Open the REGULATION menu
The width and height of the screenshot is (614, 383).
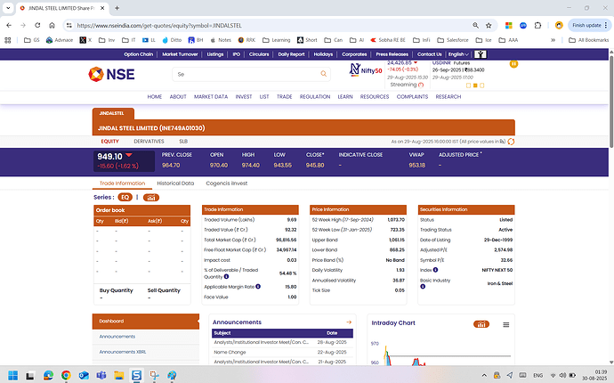(315, 97)
